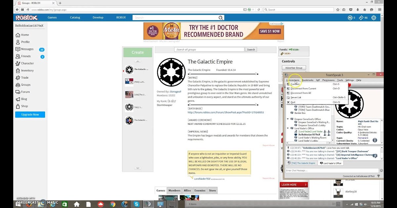Expand the group list upward arrow
The height and width of the screenshot is (208, 397).
coord(138,61)
